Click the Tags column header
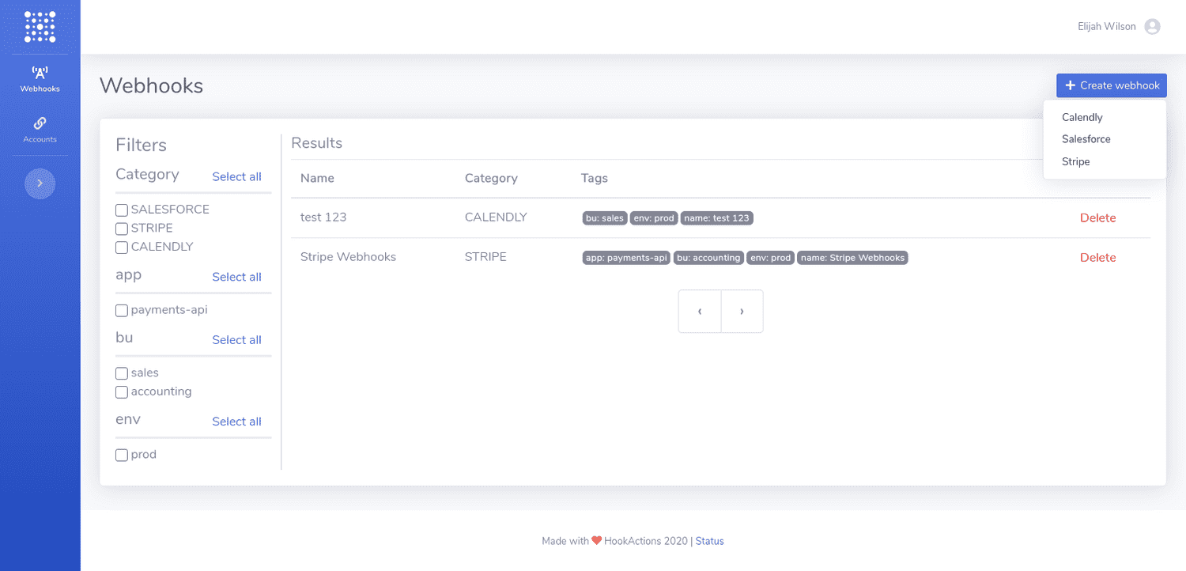Image resolution: width=1186 pixels, height=571 pixels. pyautogui.click(x=595, y=178)
